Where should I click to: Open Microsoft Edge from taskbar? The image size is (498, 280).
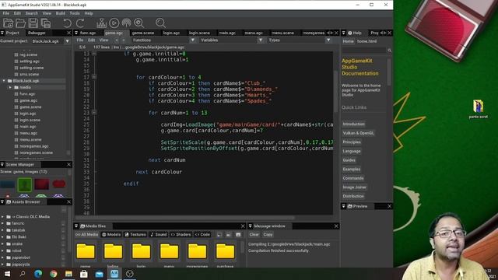38,274
